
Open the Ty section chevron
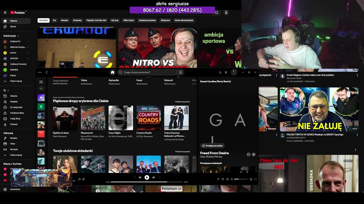pyautogui.click(x=8, y=90)
